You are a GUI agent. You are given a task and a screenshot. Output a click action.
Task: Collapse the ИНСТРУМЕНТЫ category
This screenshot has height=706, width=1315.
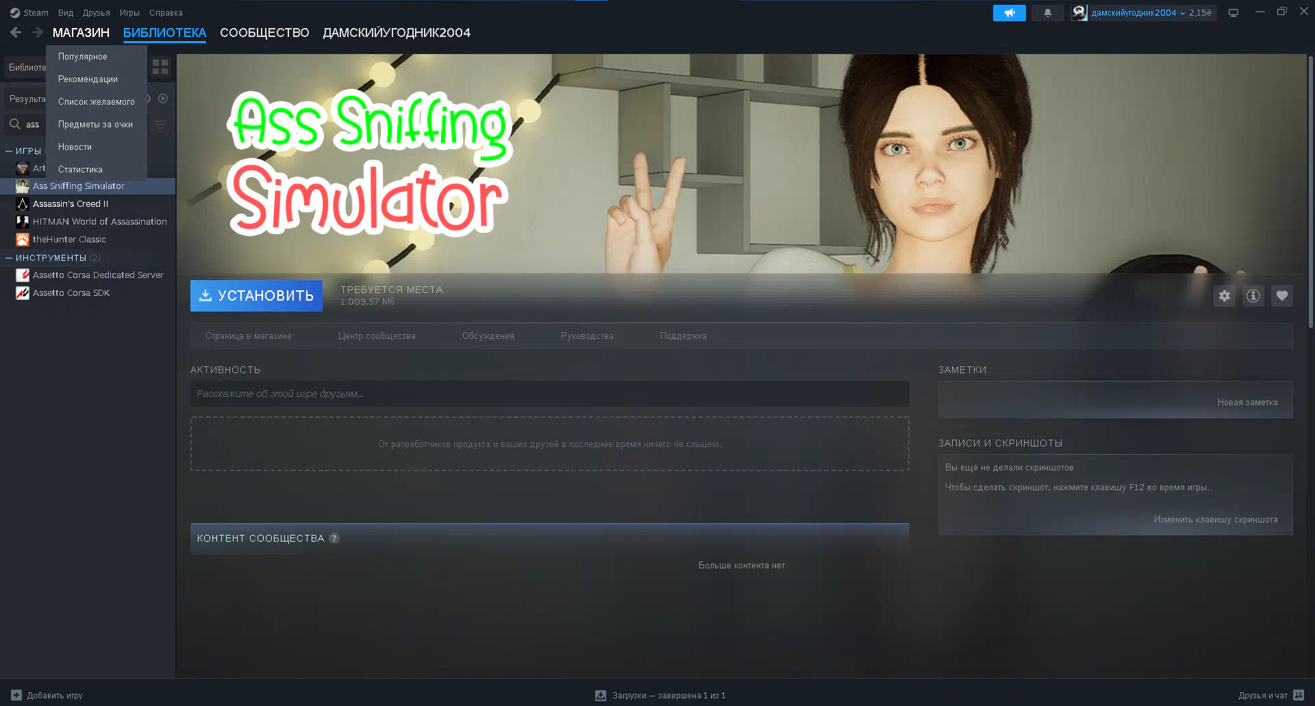tap(9, 258)
